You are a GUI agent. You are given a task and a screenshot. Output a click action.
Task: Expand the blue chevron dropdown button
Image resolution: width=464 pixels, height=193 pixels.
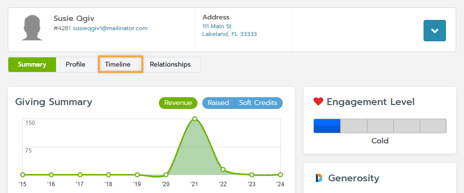[434, 31]
